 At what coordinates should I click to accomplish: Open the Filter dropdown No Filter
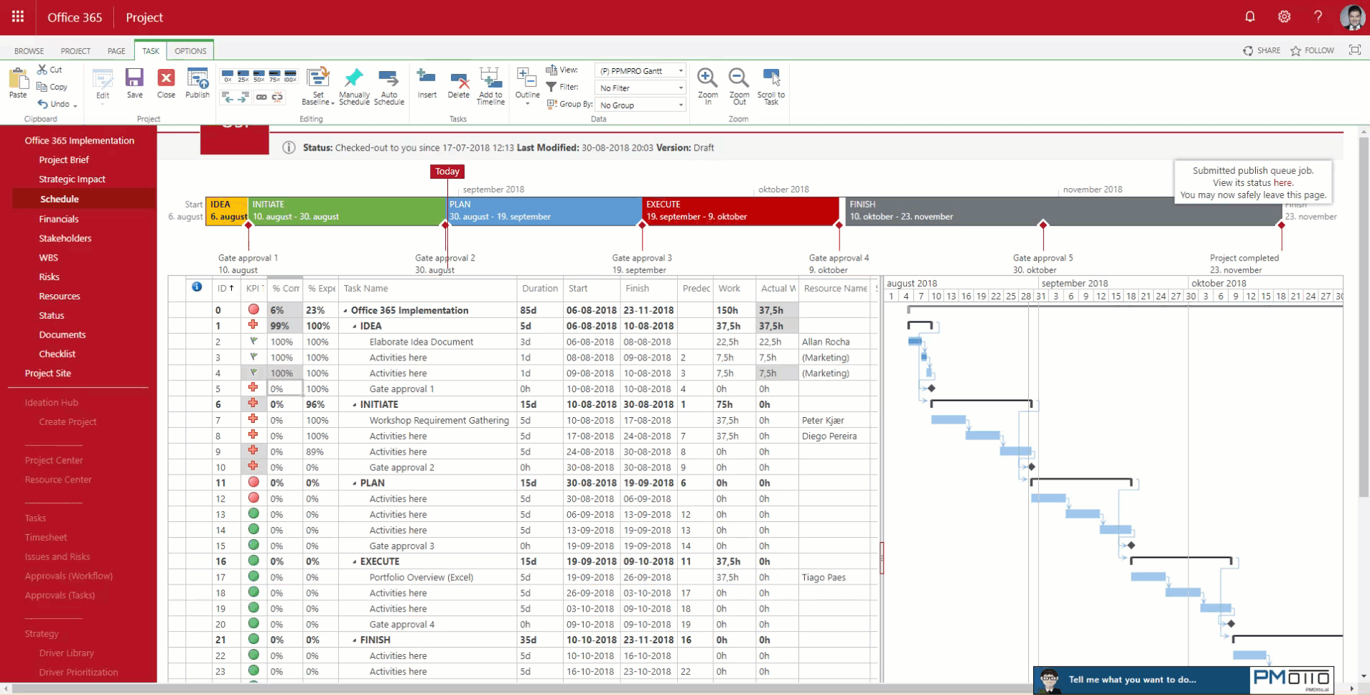[x=640, y=88]
